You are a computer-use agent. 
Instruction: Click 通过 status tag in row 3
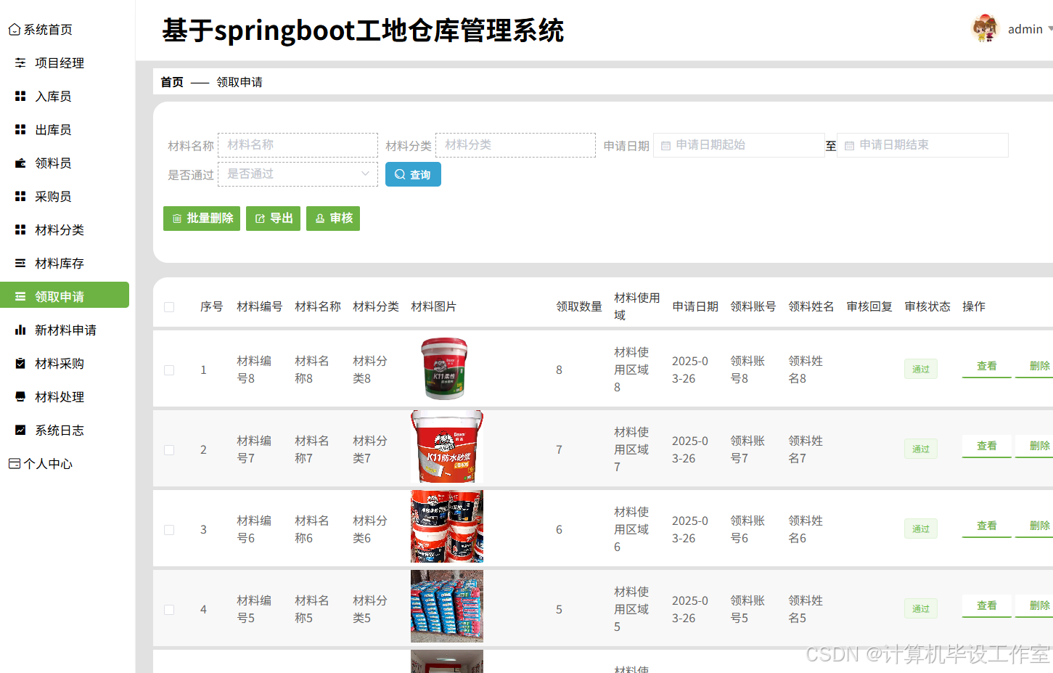[921, 529]
